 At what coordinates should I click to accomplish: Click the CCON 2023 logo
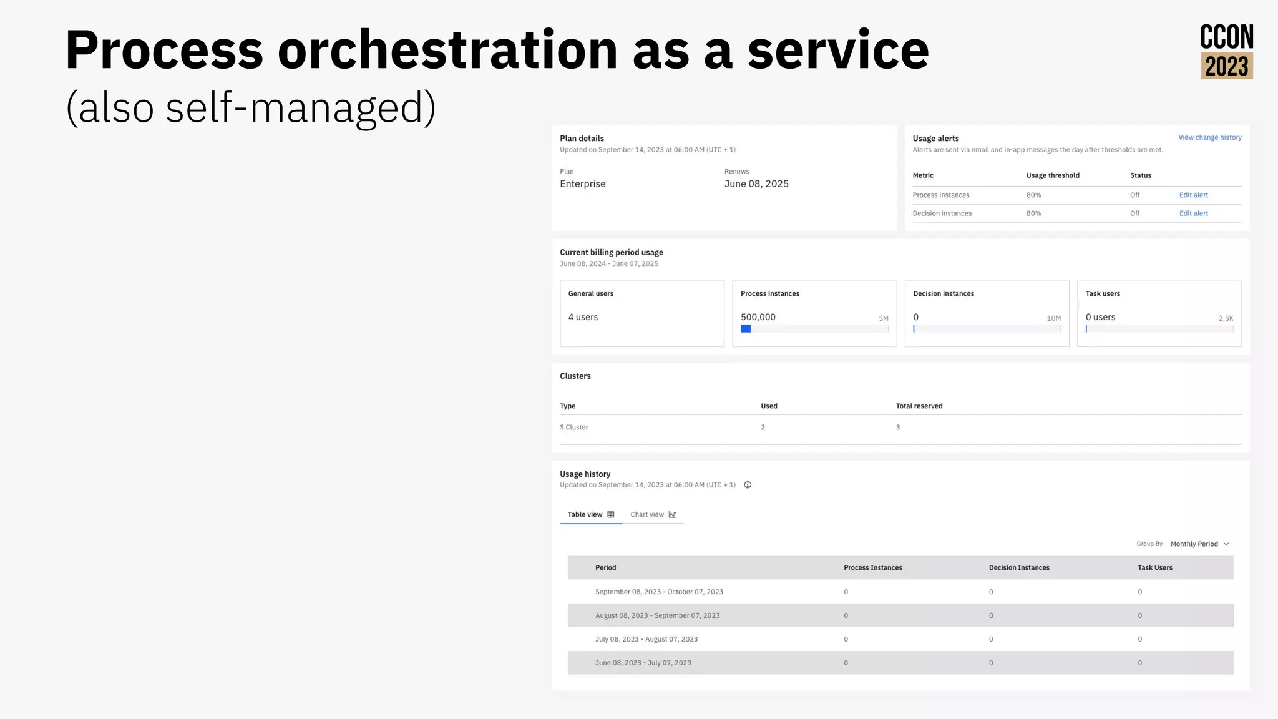(1227, 52)
